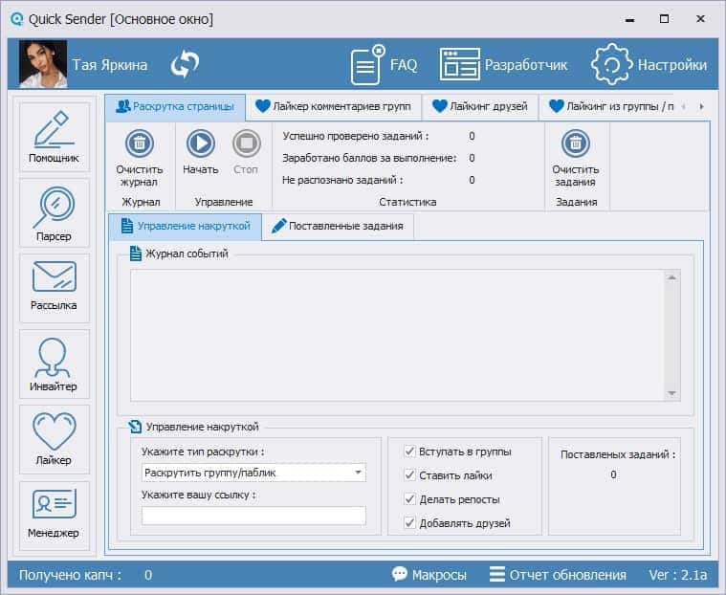Screen dimensions: 726x595
Task: Click the Начать play button
Action: point(201,143)
